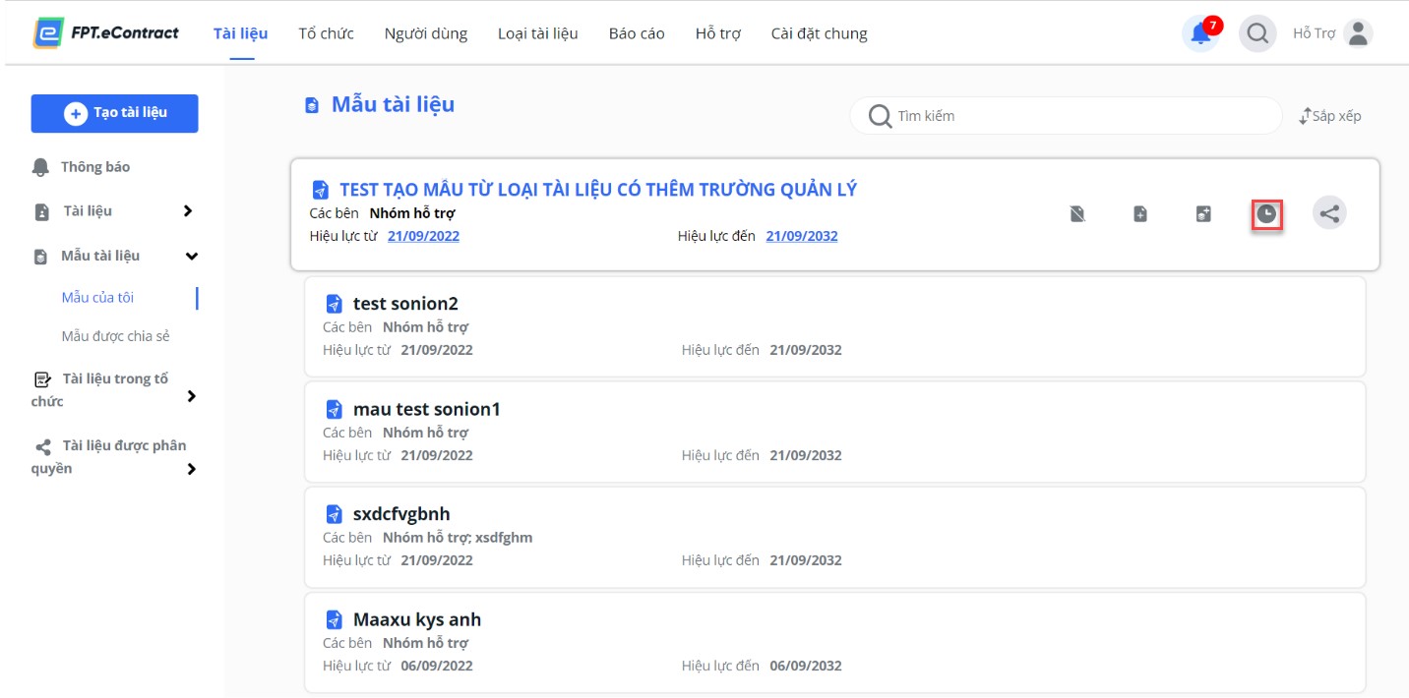
Task: Click the Sắp xếp sort arrows icon
Action: pyautogui.click(x=1305, y=116)
